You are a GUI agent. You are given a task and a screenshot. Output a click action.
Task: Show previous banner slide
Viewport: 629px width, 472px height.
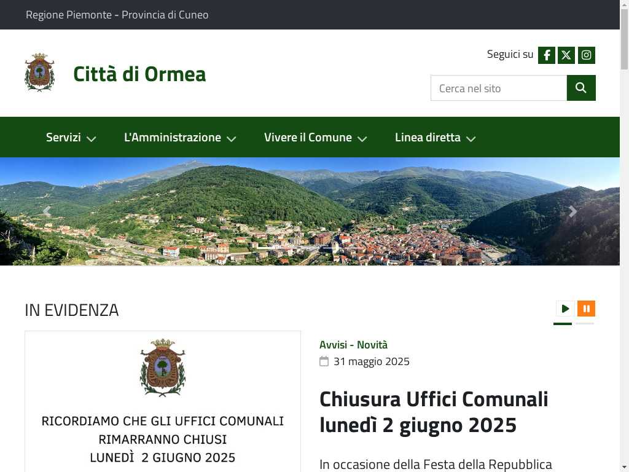tap(47, 211)
